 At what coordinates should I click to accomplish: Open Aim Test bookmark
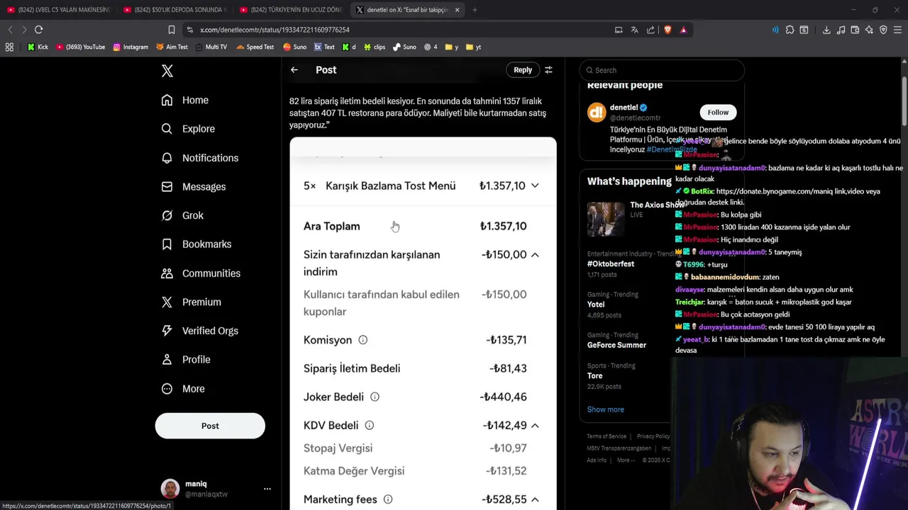pos(172,47)
